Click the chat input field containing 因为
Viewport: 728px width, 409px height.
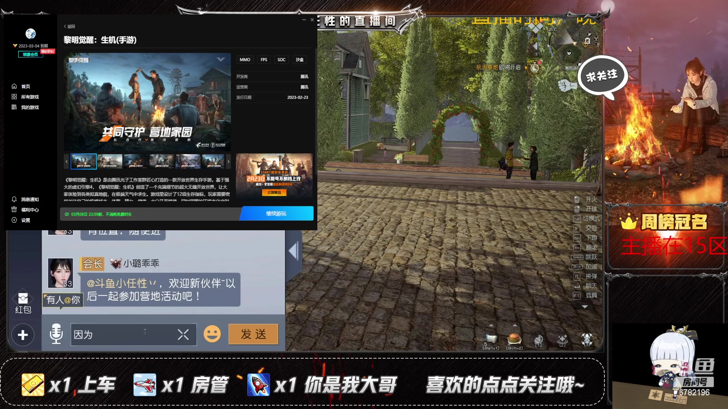tap(133, 334)
